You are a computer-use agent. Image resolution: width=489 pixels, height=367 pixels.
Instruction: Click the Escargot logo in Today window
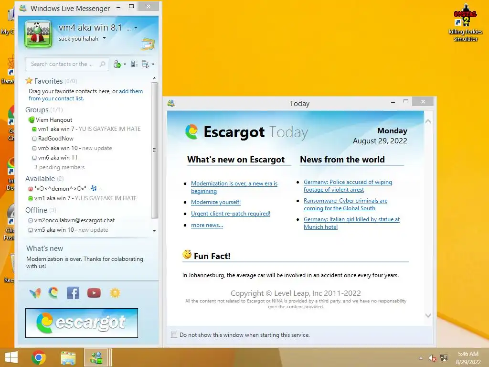point(191,132)
